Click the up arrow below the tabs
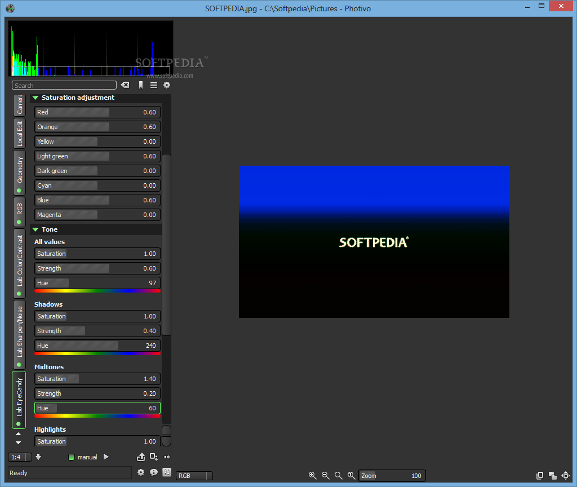 click(18, 434)
